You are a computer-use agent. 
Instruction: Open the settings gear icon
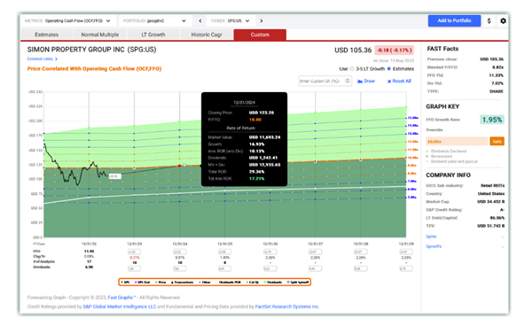coord(503,20)
